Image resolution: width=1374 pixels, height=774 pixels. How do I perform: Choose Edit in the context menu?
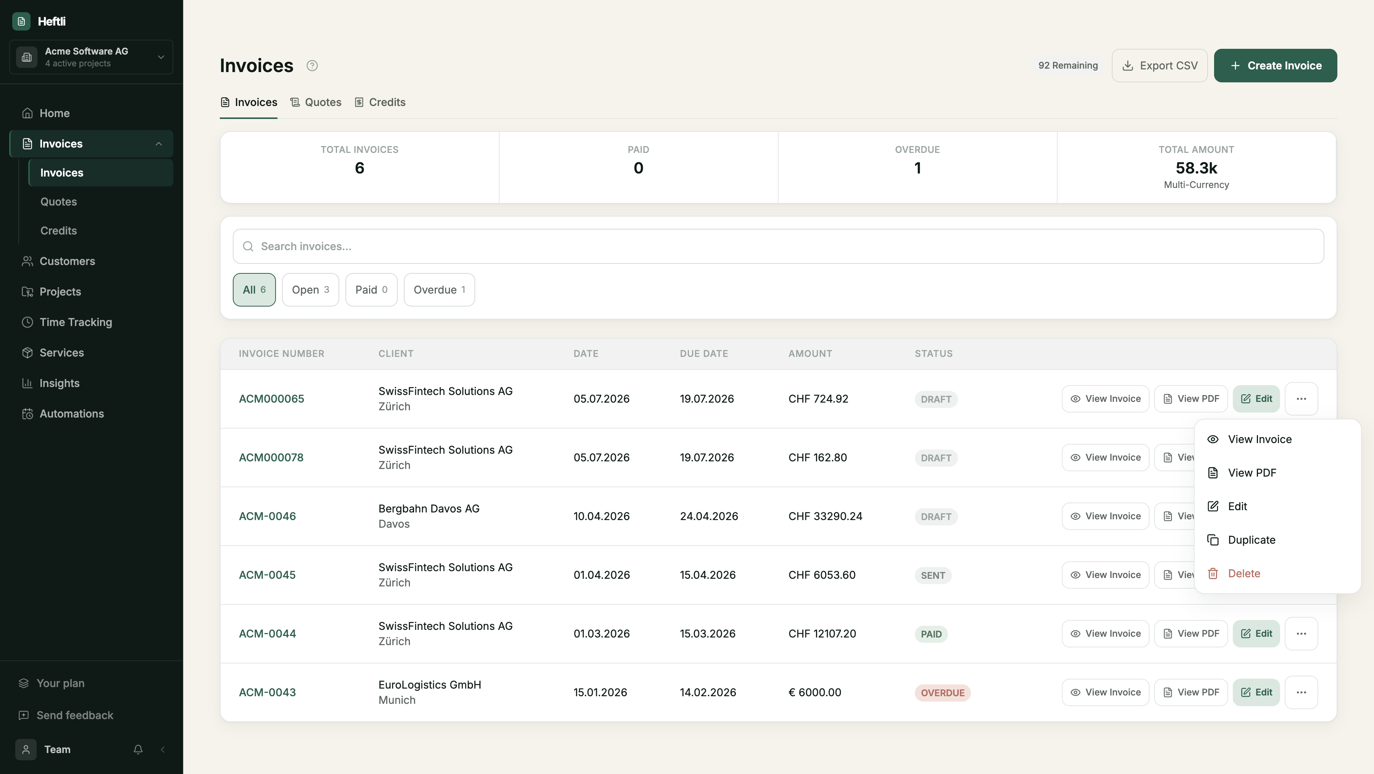[1277, 506]
